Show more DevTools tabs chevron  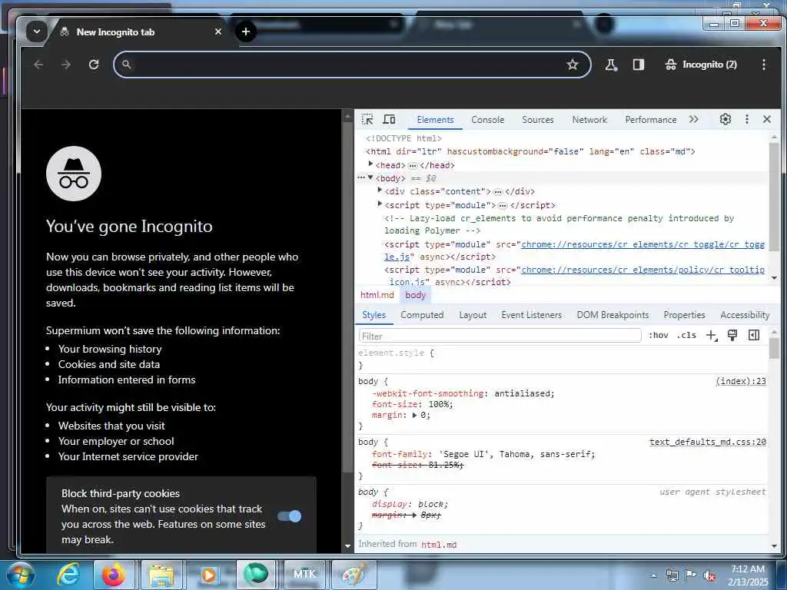point(694,119)
